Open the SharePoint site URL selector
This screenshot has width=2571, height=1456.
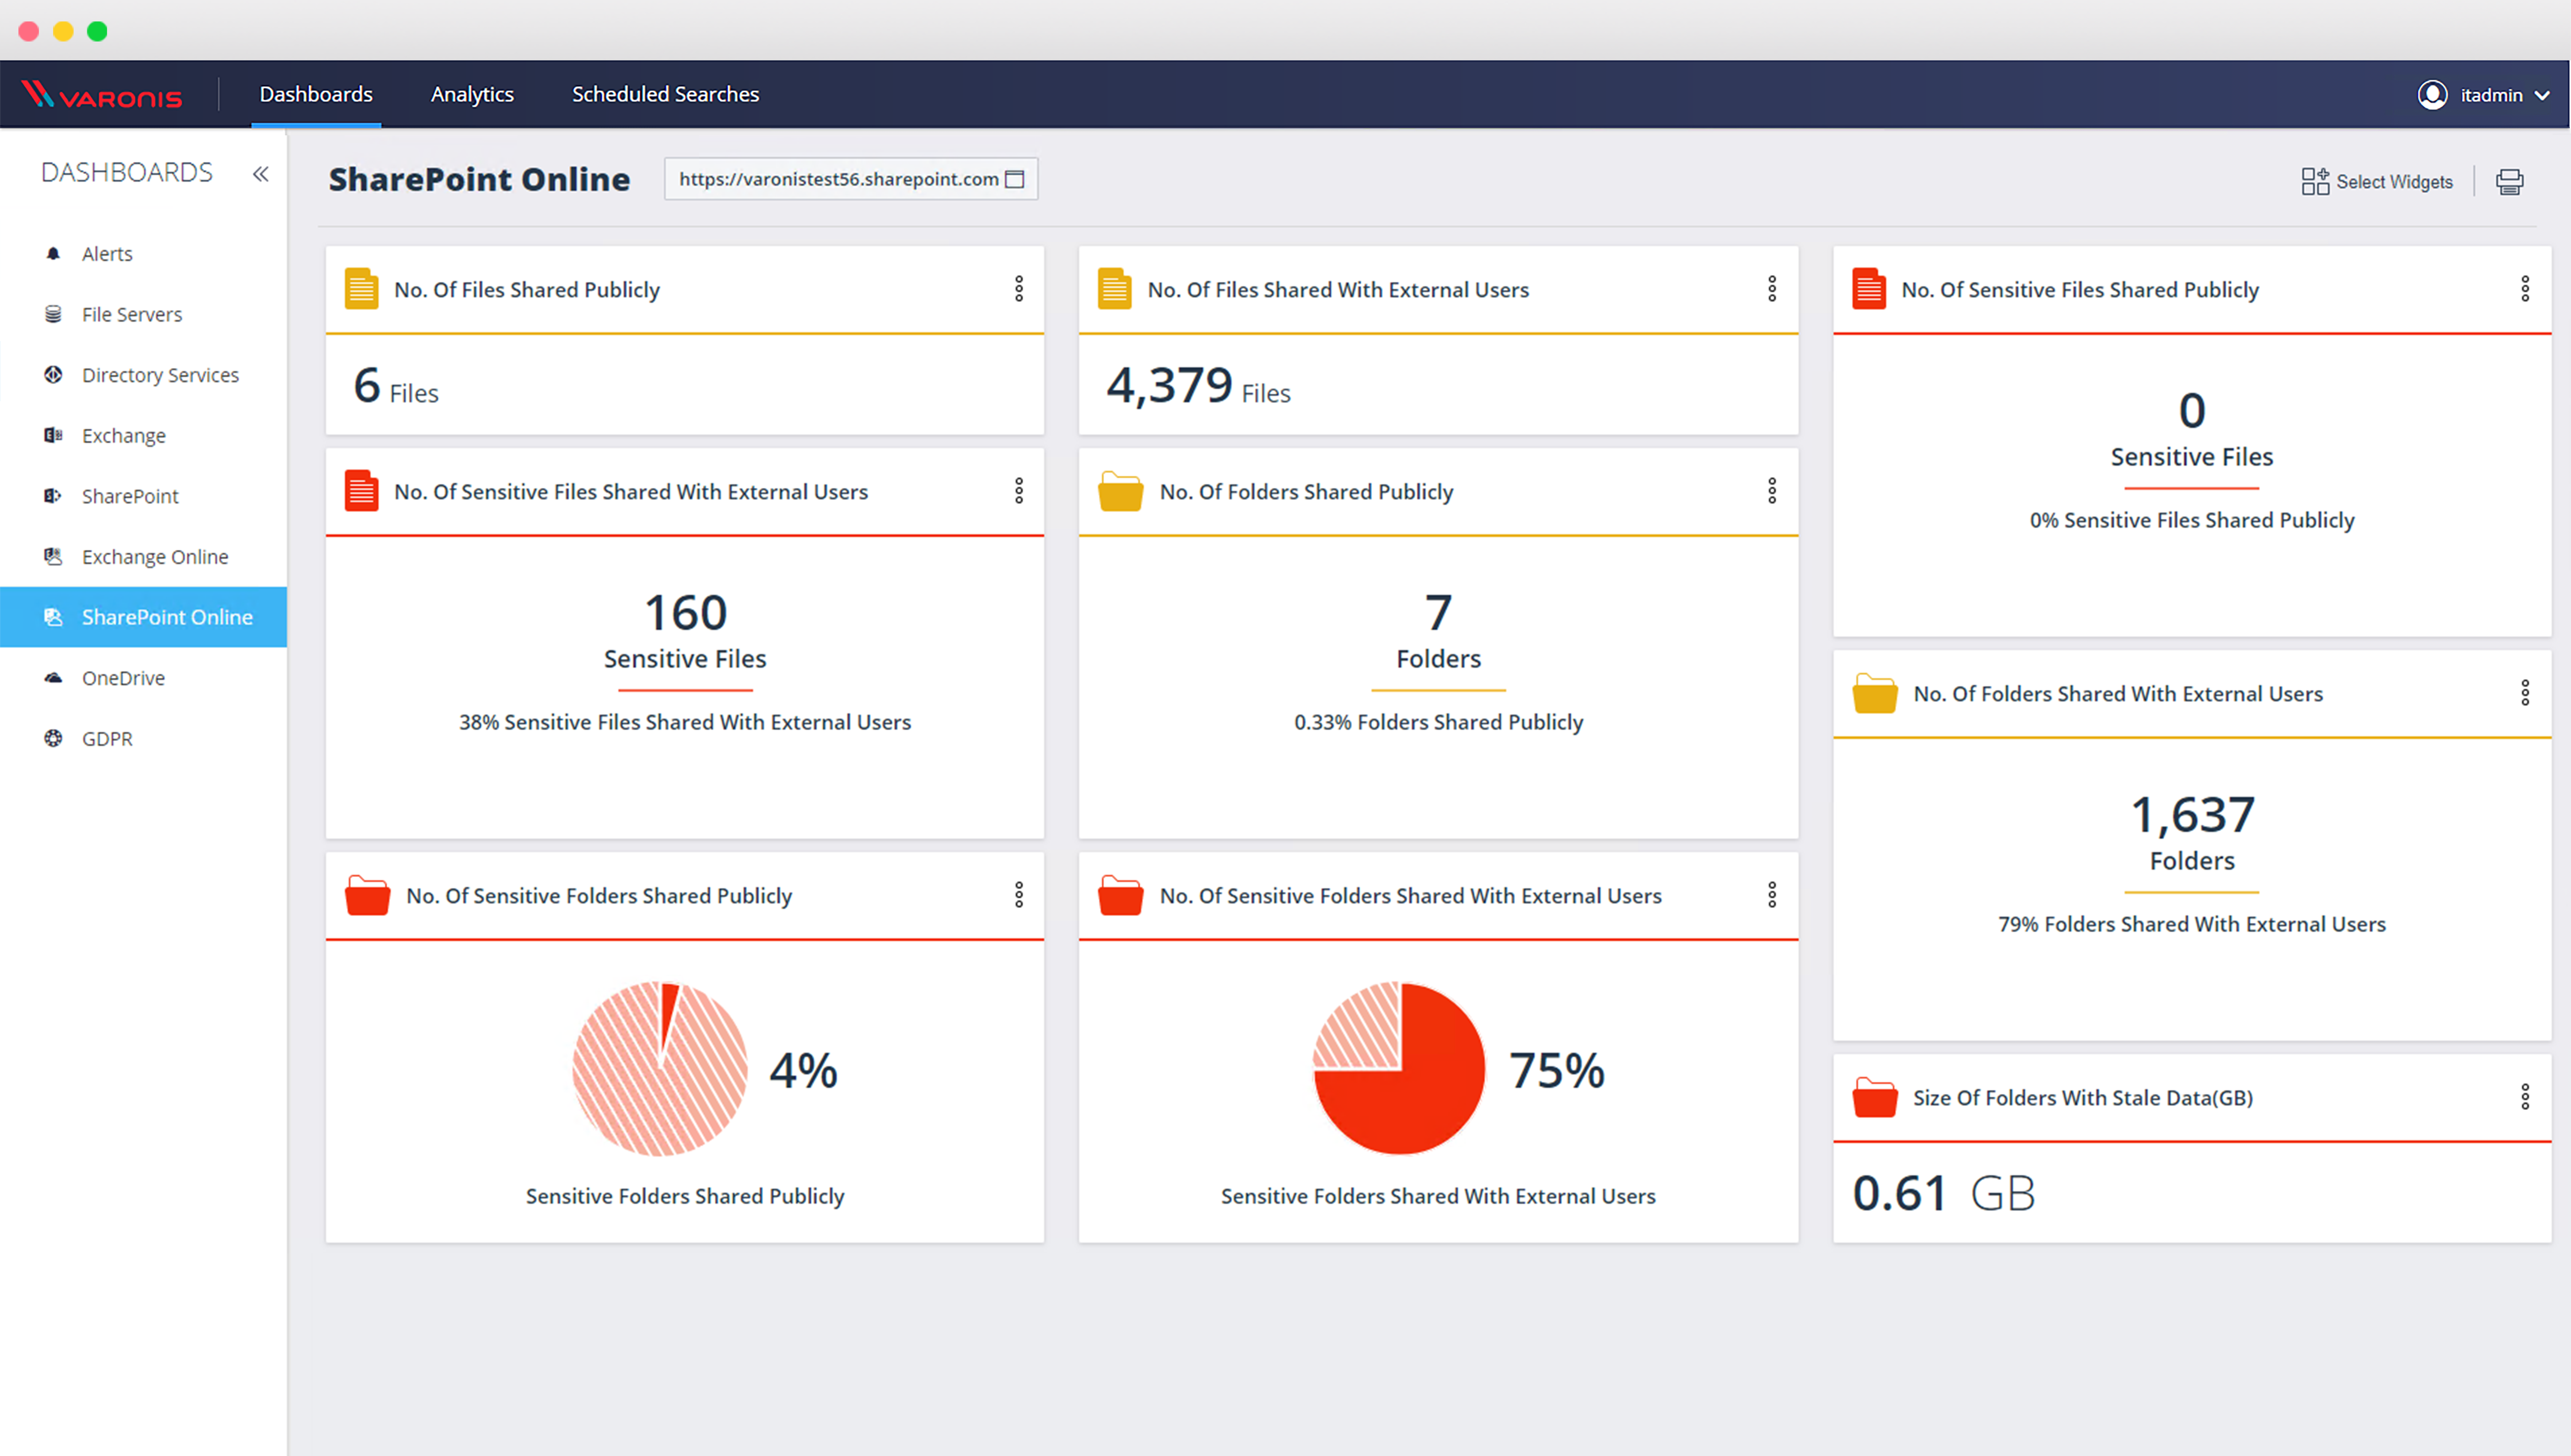(x=851, y=179)
